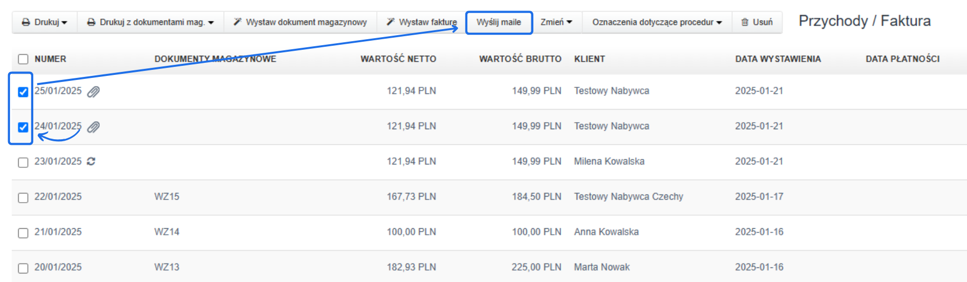967x282 pixels.
Task: Open the Drukuj print dropdown
Action: click(x=44, y=22)
